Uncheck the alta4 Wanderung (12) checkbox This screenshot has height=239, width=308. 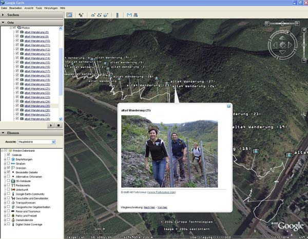tap(17, 49)
